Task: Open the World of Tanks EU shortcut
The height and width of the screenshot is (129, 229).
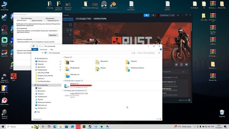Action: pyautogui.click(x=4, y=114)
